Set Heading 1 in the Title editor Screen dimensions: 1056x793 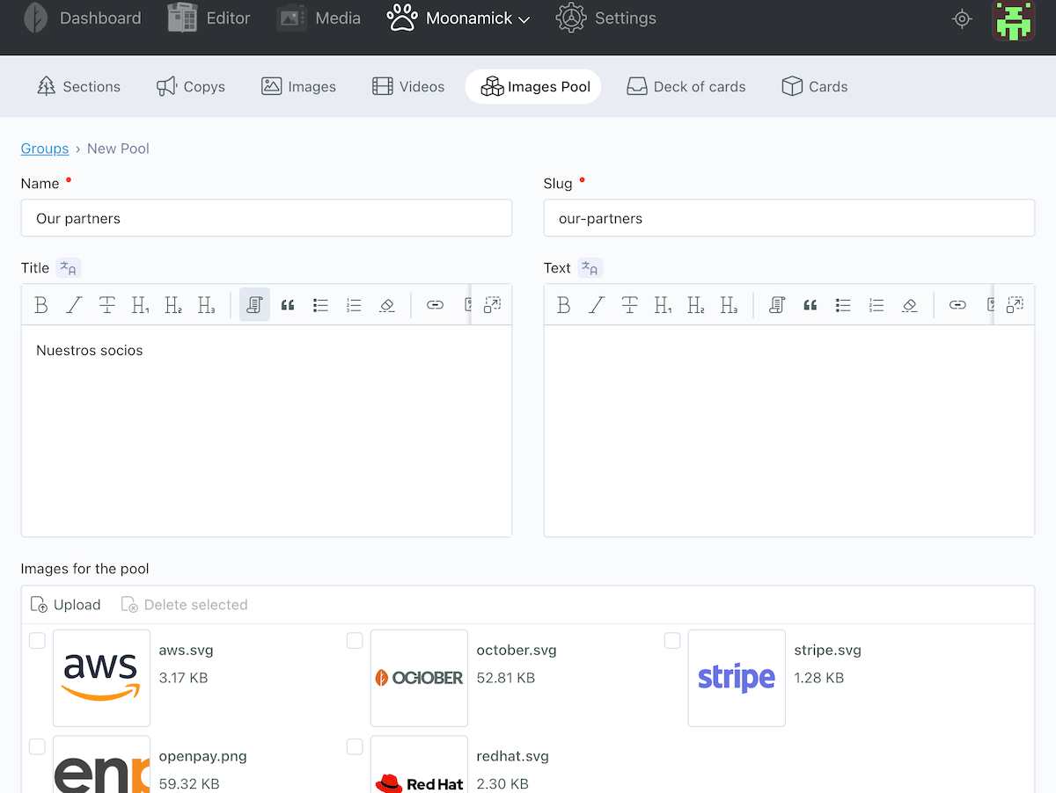click(140, 305)
